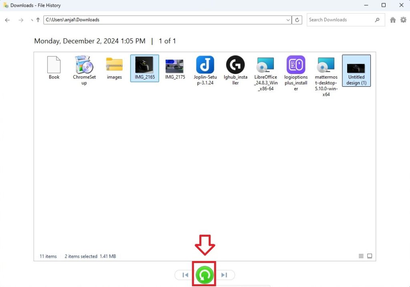Screen dimensions: 410x287
Task: Go to File History home
Action: (x=393, y=20)
